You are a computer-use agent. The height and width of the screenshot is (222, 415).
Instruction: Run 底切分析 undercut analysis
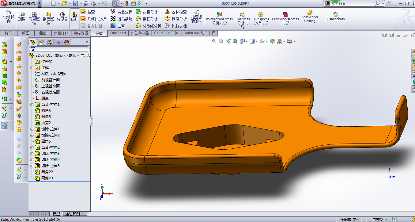pos(147,19)
